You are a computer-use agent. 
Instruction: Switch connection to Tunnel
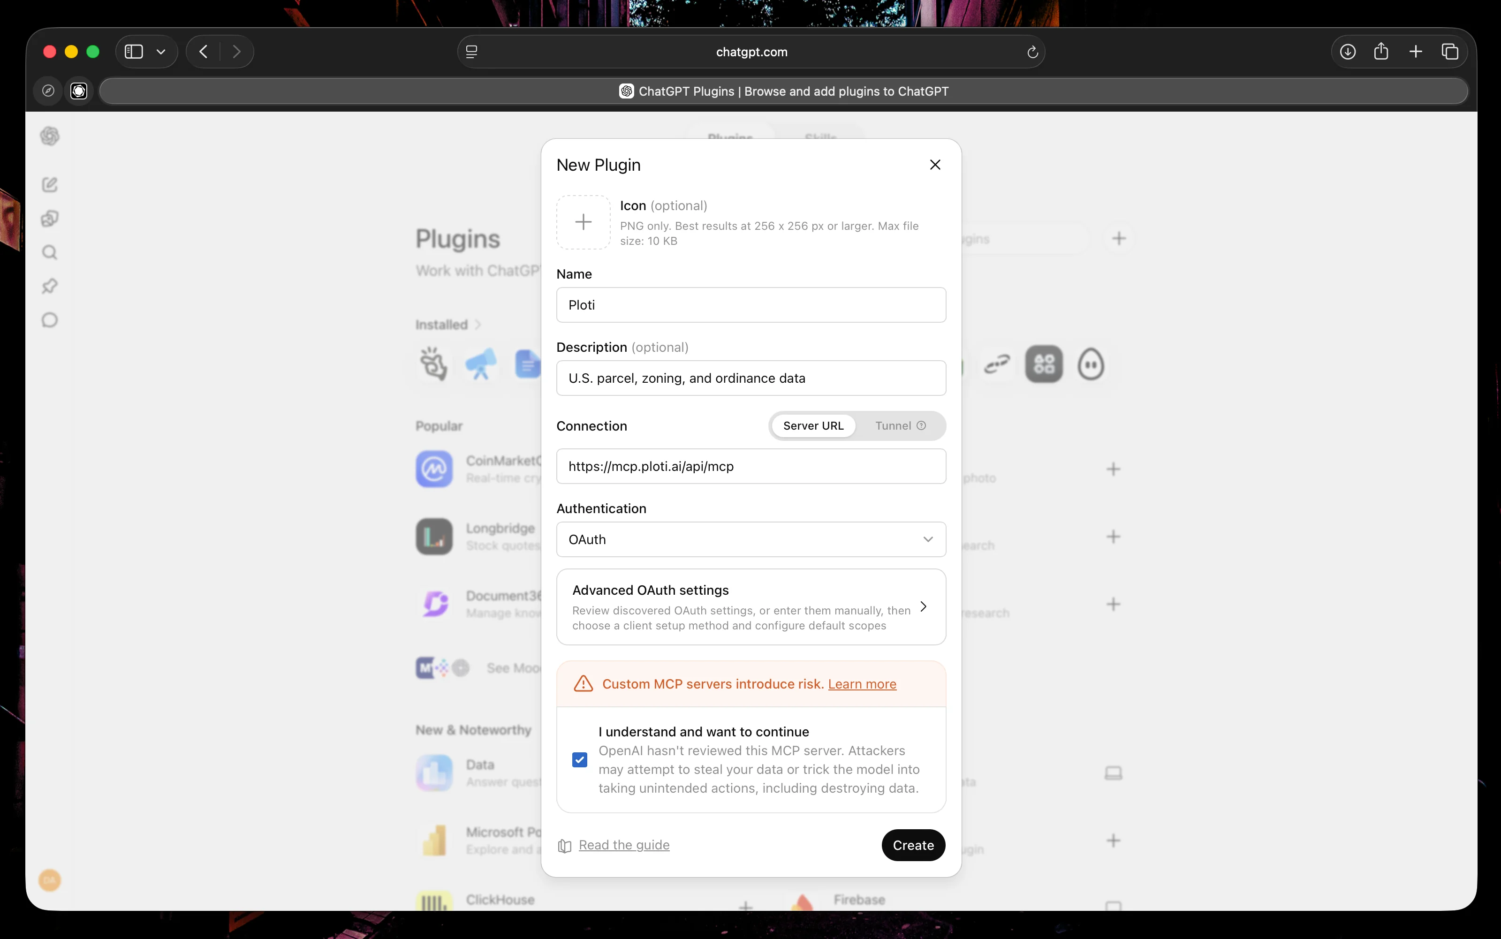[900, 425]
